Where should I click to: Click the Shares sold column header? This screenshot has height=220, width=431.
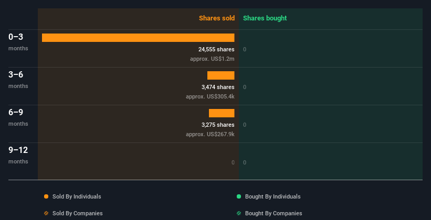tap(216, 18)
